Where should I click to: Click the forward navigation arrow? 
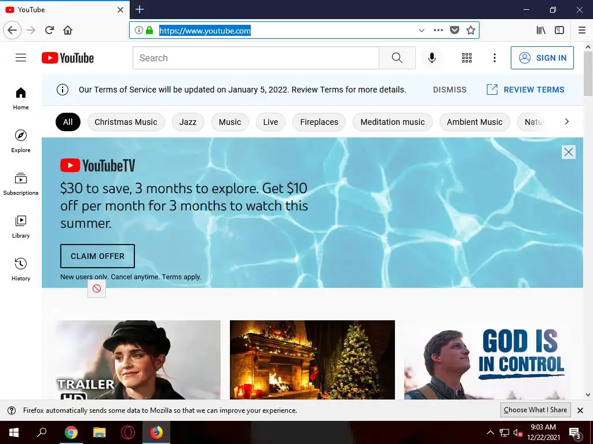click(x=31, y=30)
